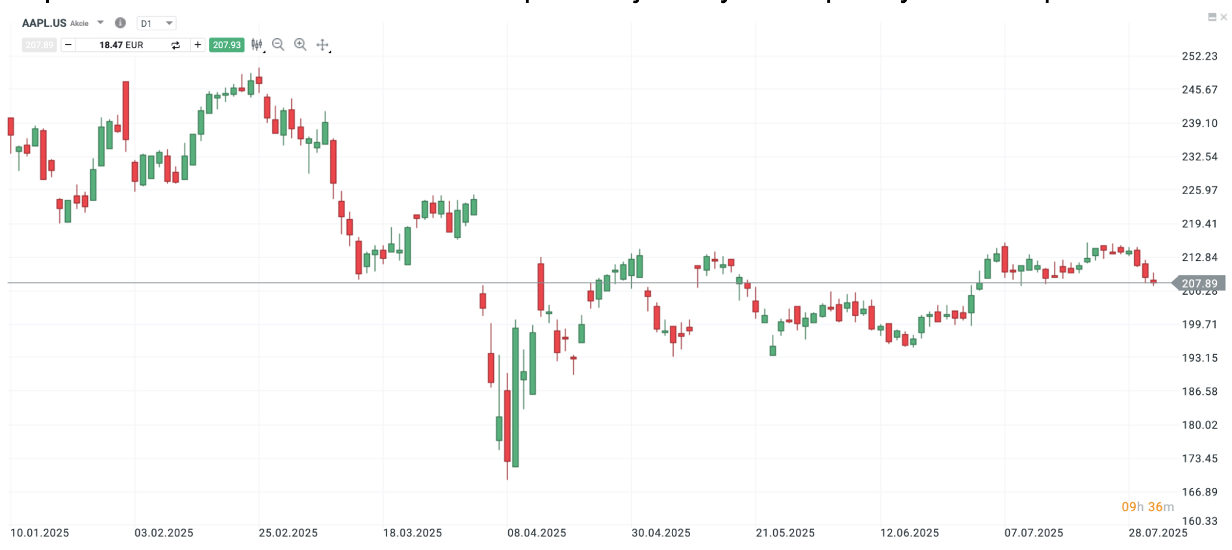Click the 252.23 price axis label
The height and width of the screenshot is (550, 1232).
1199,56
